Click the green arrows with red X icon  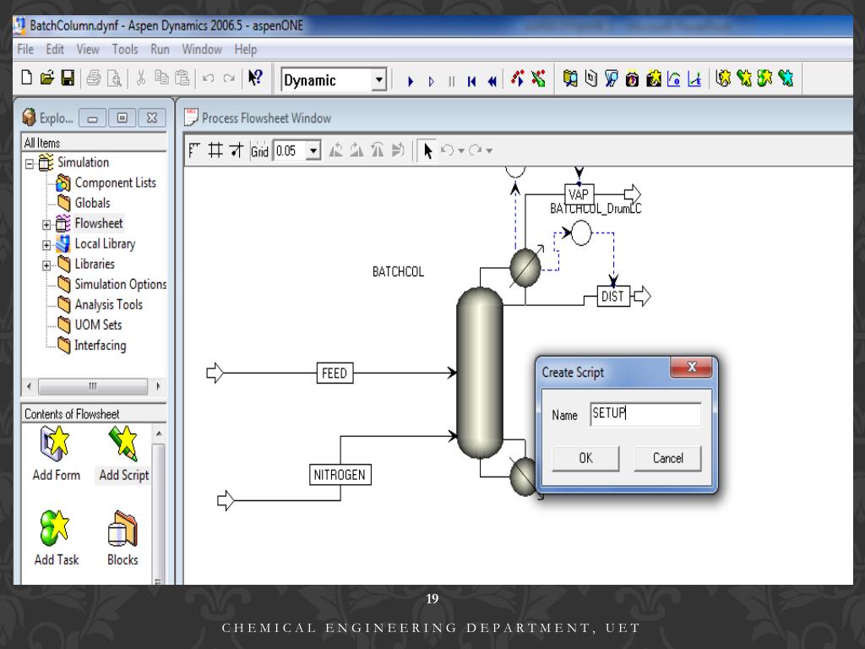[538, 79]
